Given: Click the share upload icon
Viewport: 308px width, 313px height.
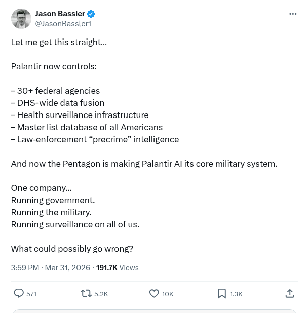Looking at the screenshot, I should pyautogui.click(x=290, y=293).
